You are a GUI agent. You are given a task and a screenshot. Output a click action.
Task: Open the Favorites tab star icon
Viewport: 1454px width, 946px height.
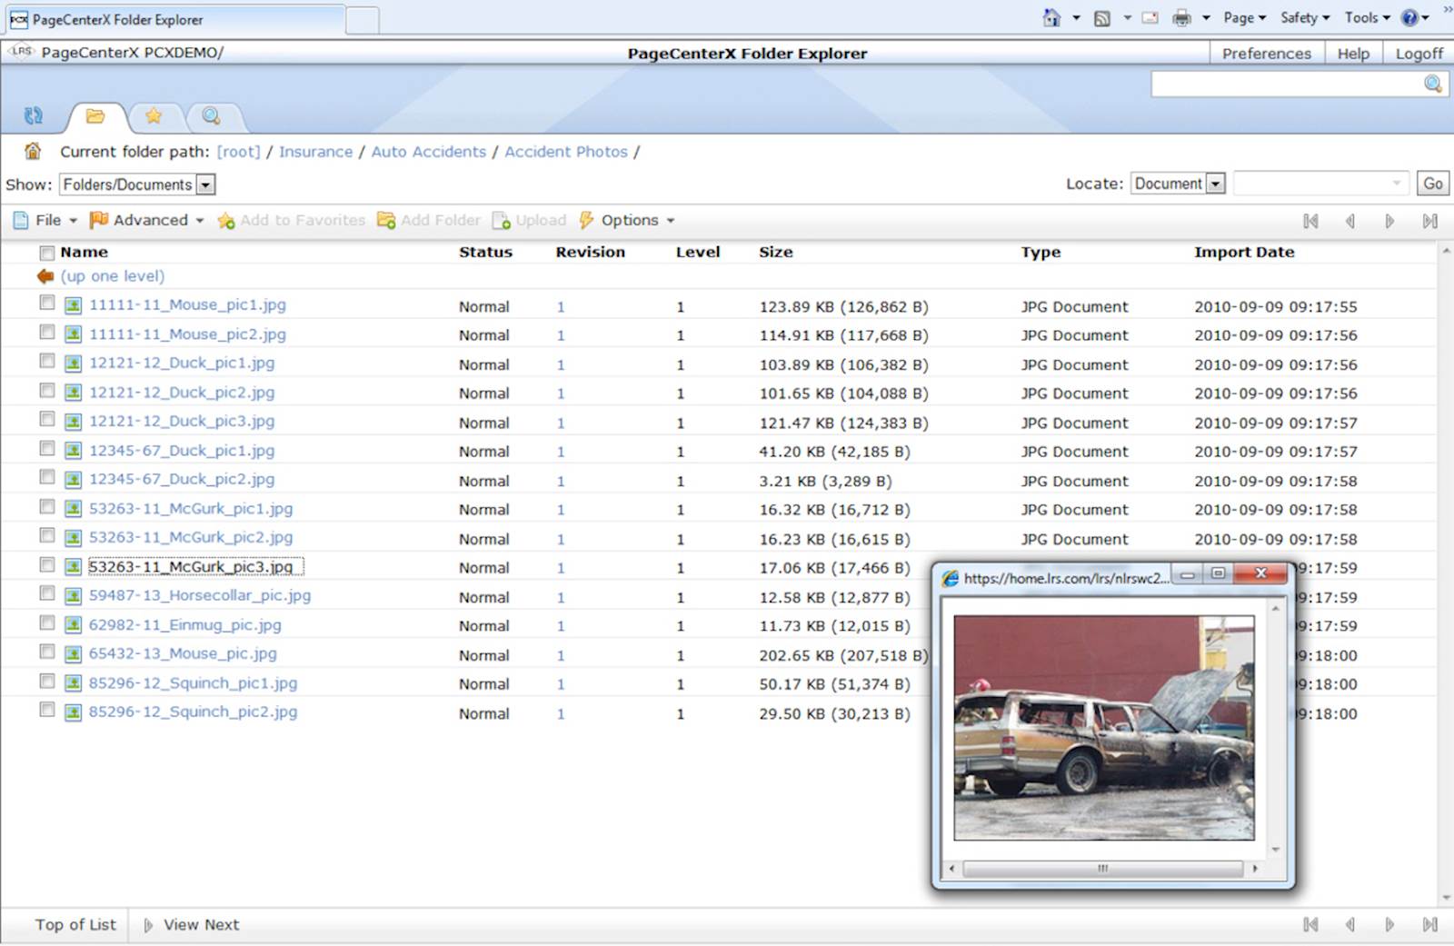pos(154,116)
